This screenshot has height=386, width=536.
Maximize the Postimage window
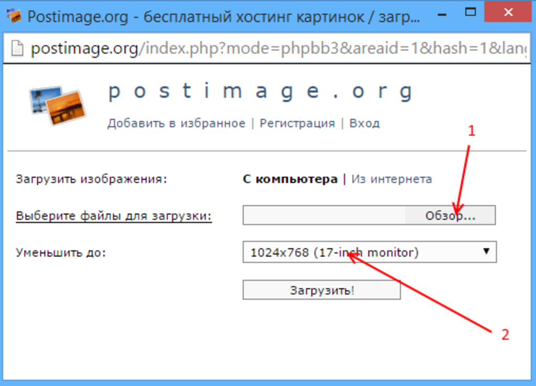tap(471, 13)
